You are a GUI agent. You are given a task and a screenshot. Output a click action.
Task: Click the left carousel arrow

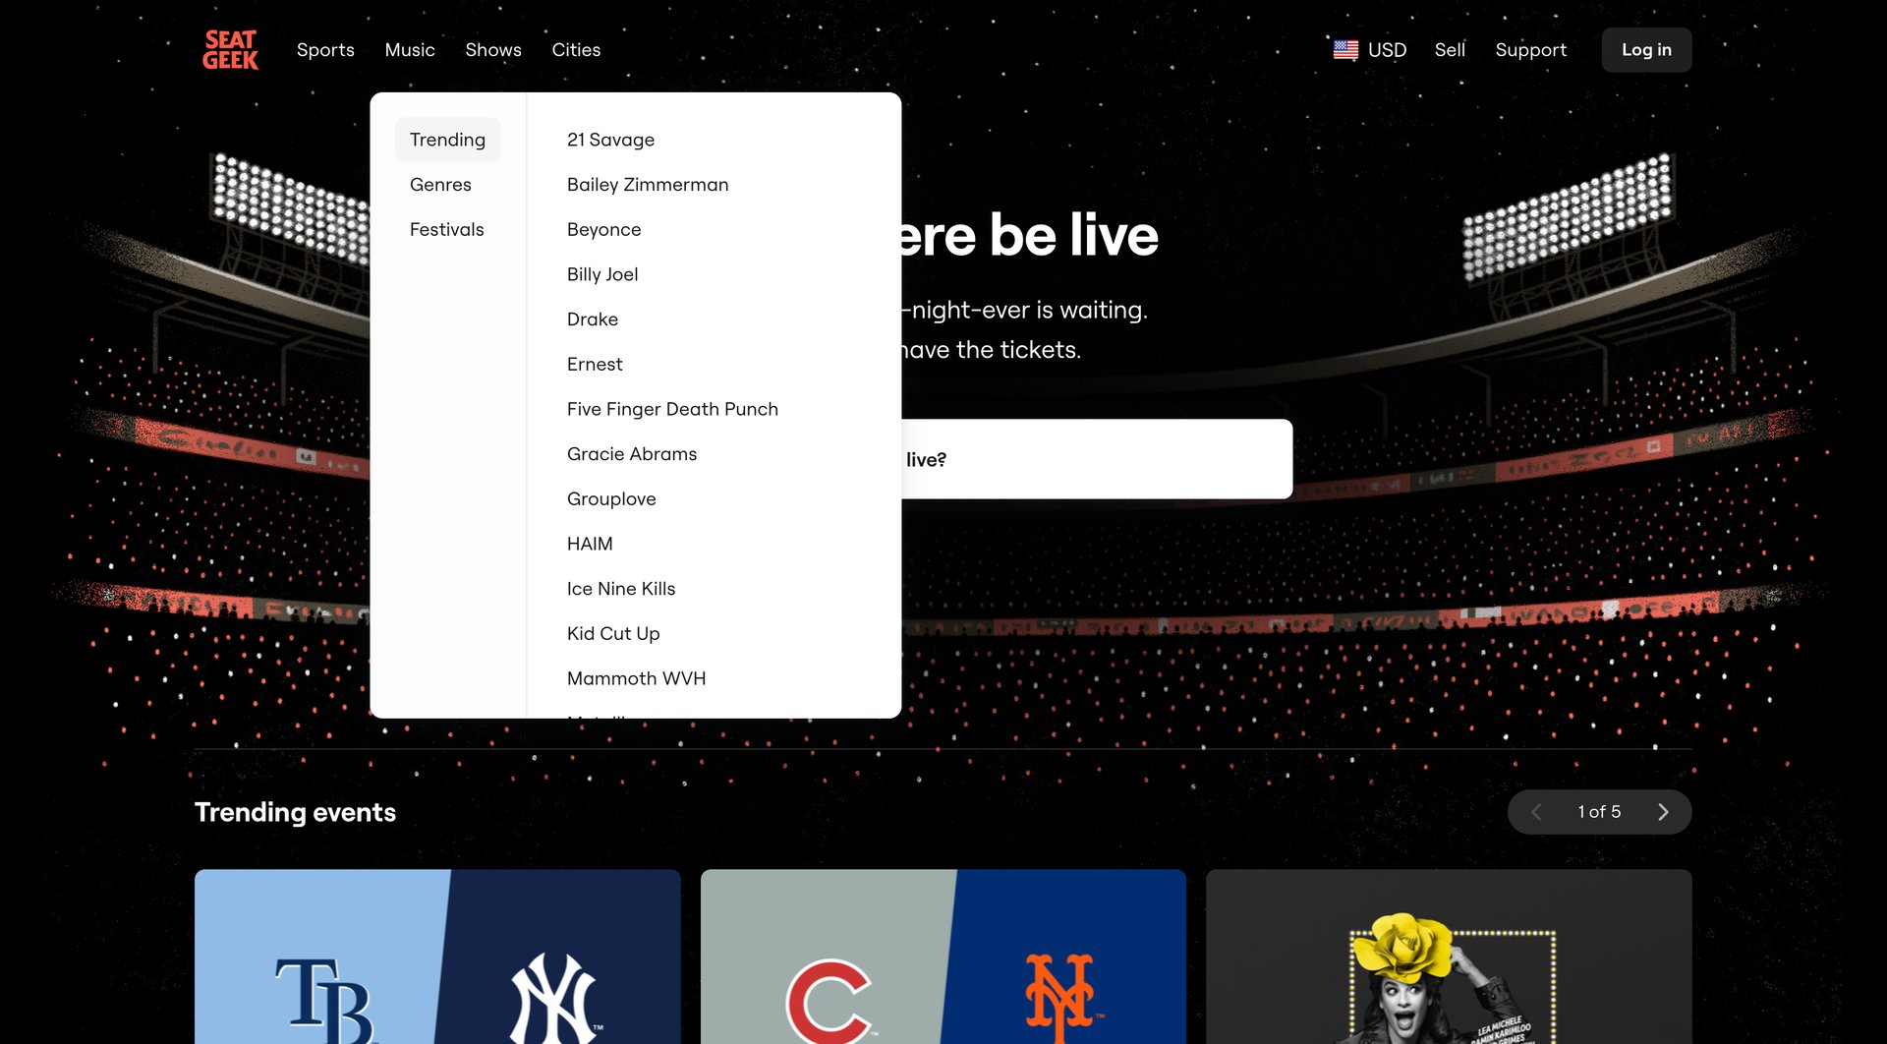click(x=1535, y=812)
